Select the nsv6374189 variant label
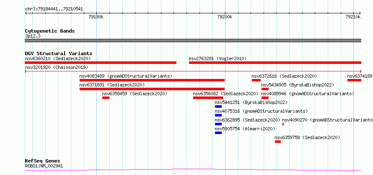The height and width of the screenshot is (175, 373). click(x=360, y=76)
